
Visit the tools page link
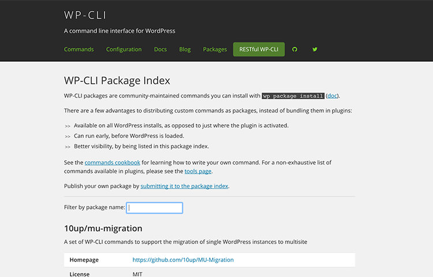click(198, 171)
